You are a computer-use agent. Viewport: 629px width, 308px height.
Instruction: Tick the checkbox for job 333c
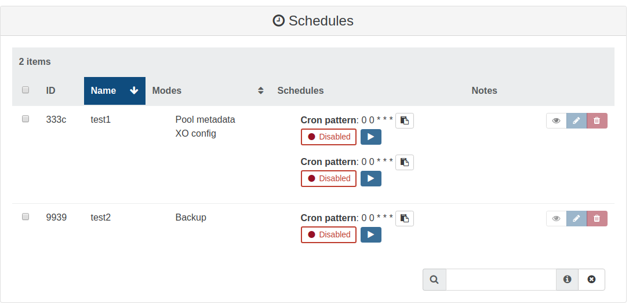pyautogui.click(x=26, y=119)
